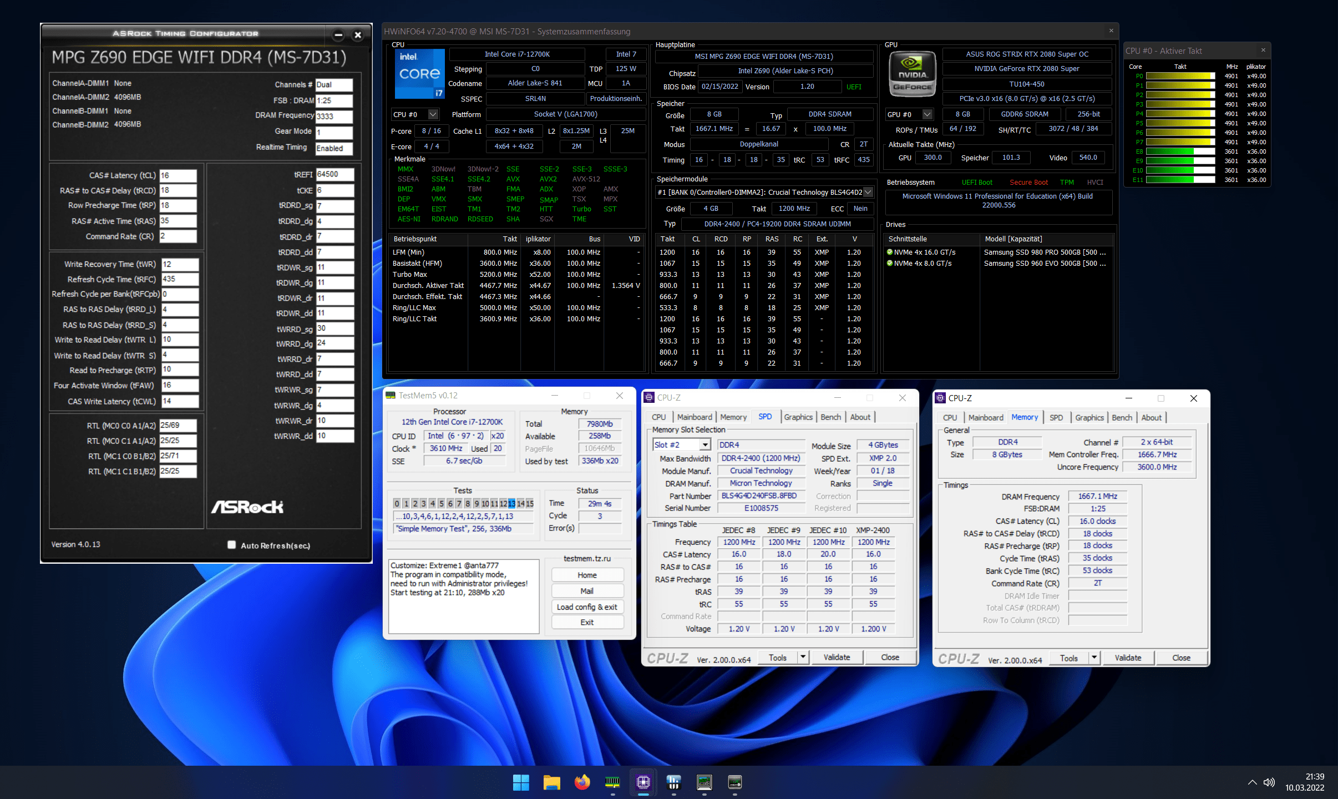The height and width of the screenshot is (799, 1338).
Task: Click the Refresh Cycle Time (tRFC) field
Action: [180, 279]
